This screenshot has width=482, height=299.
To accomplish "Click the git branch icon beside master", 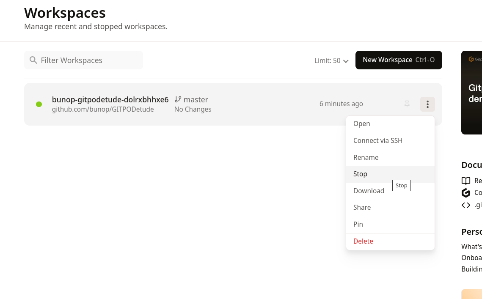I will click(x=178, y=99).
